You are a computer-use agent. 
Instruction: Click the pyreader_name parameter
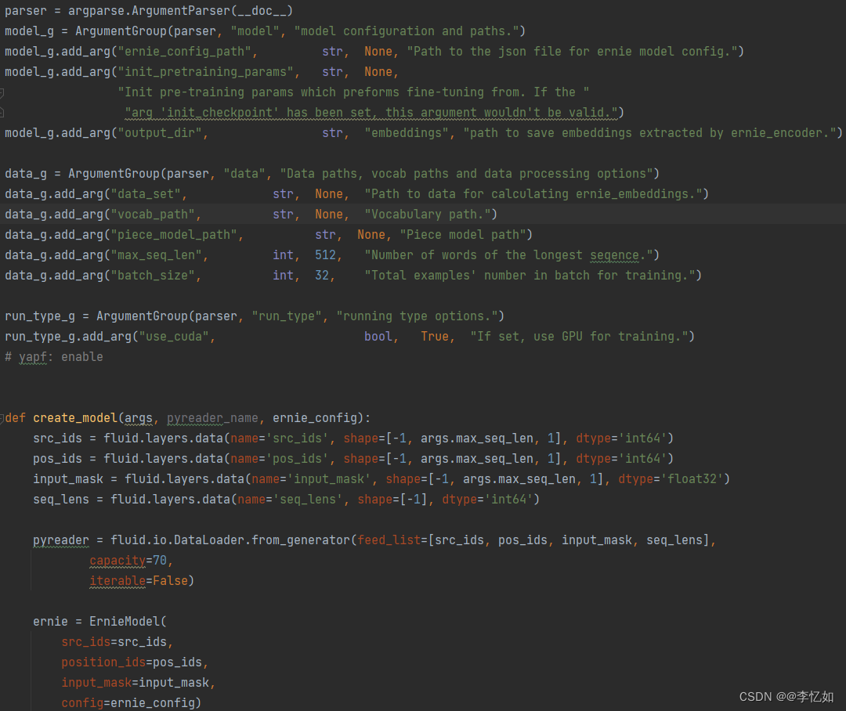pyautogui.click(x=212, y=418)
